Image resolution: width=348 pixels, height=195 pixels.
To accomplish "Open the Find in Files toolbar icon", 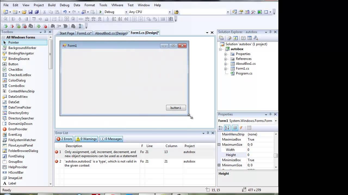I will 176,12.
